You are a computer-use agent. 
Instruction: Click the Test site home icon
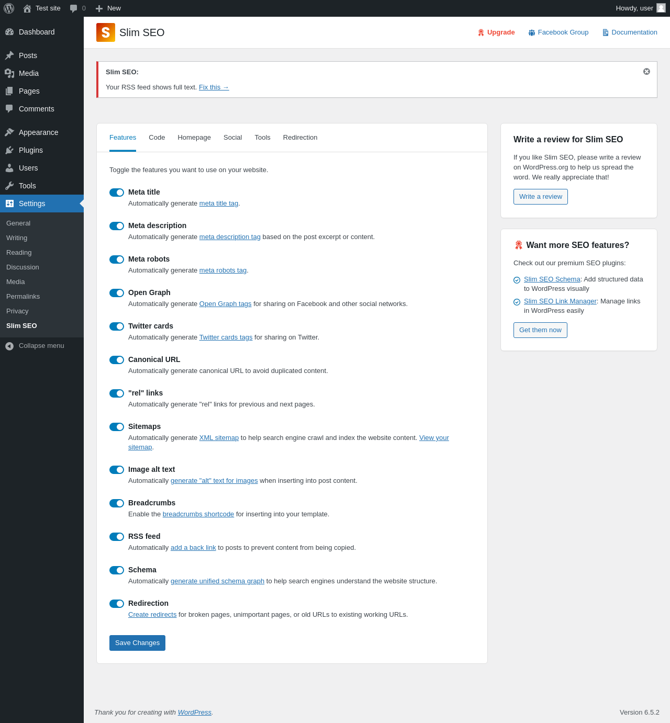click(x=27, y=8)
